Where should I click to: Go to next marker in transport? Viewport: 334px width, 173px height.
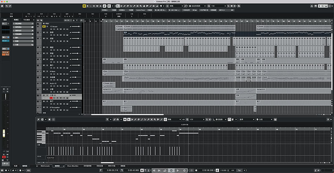(160, 170)
